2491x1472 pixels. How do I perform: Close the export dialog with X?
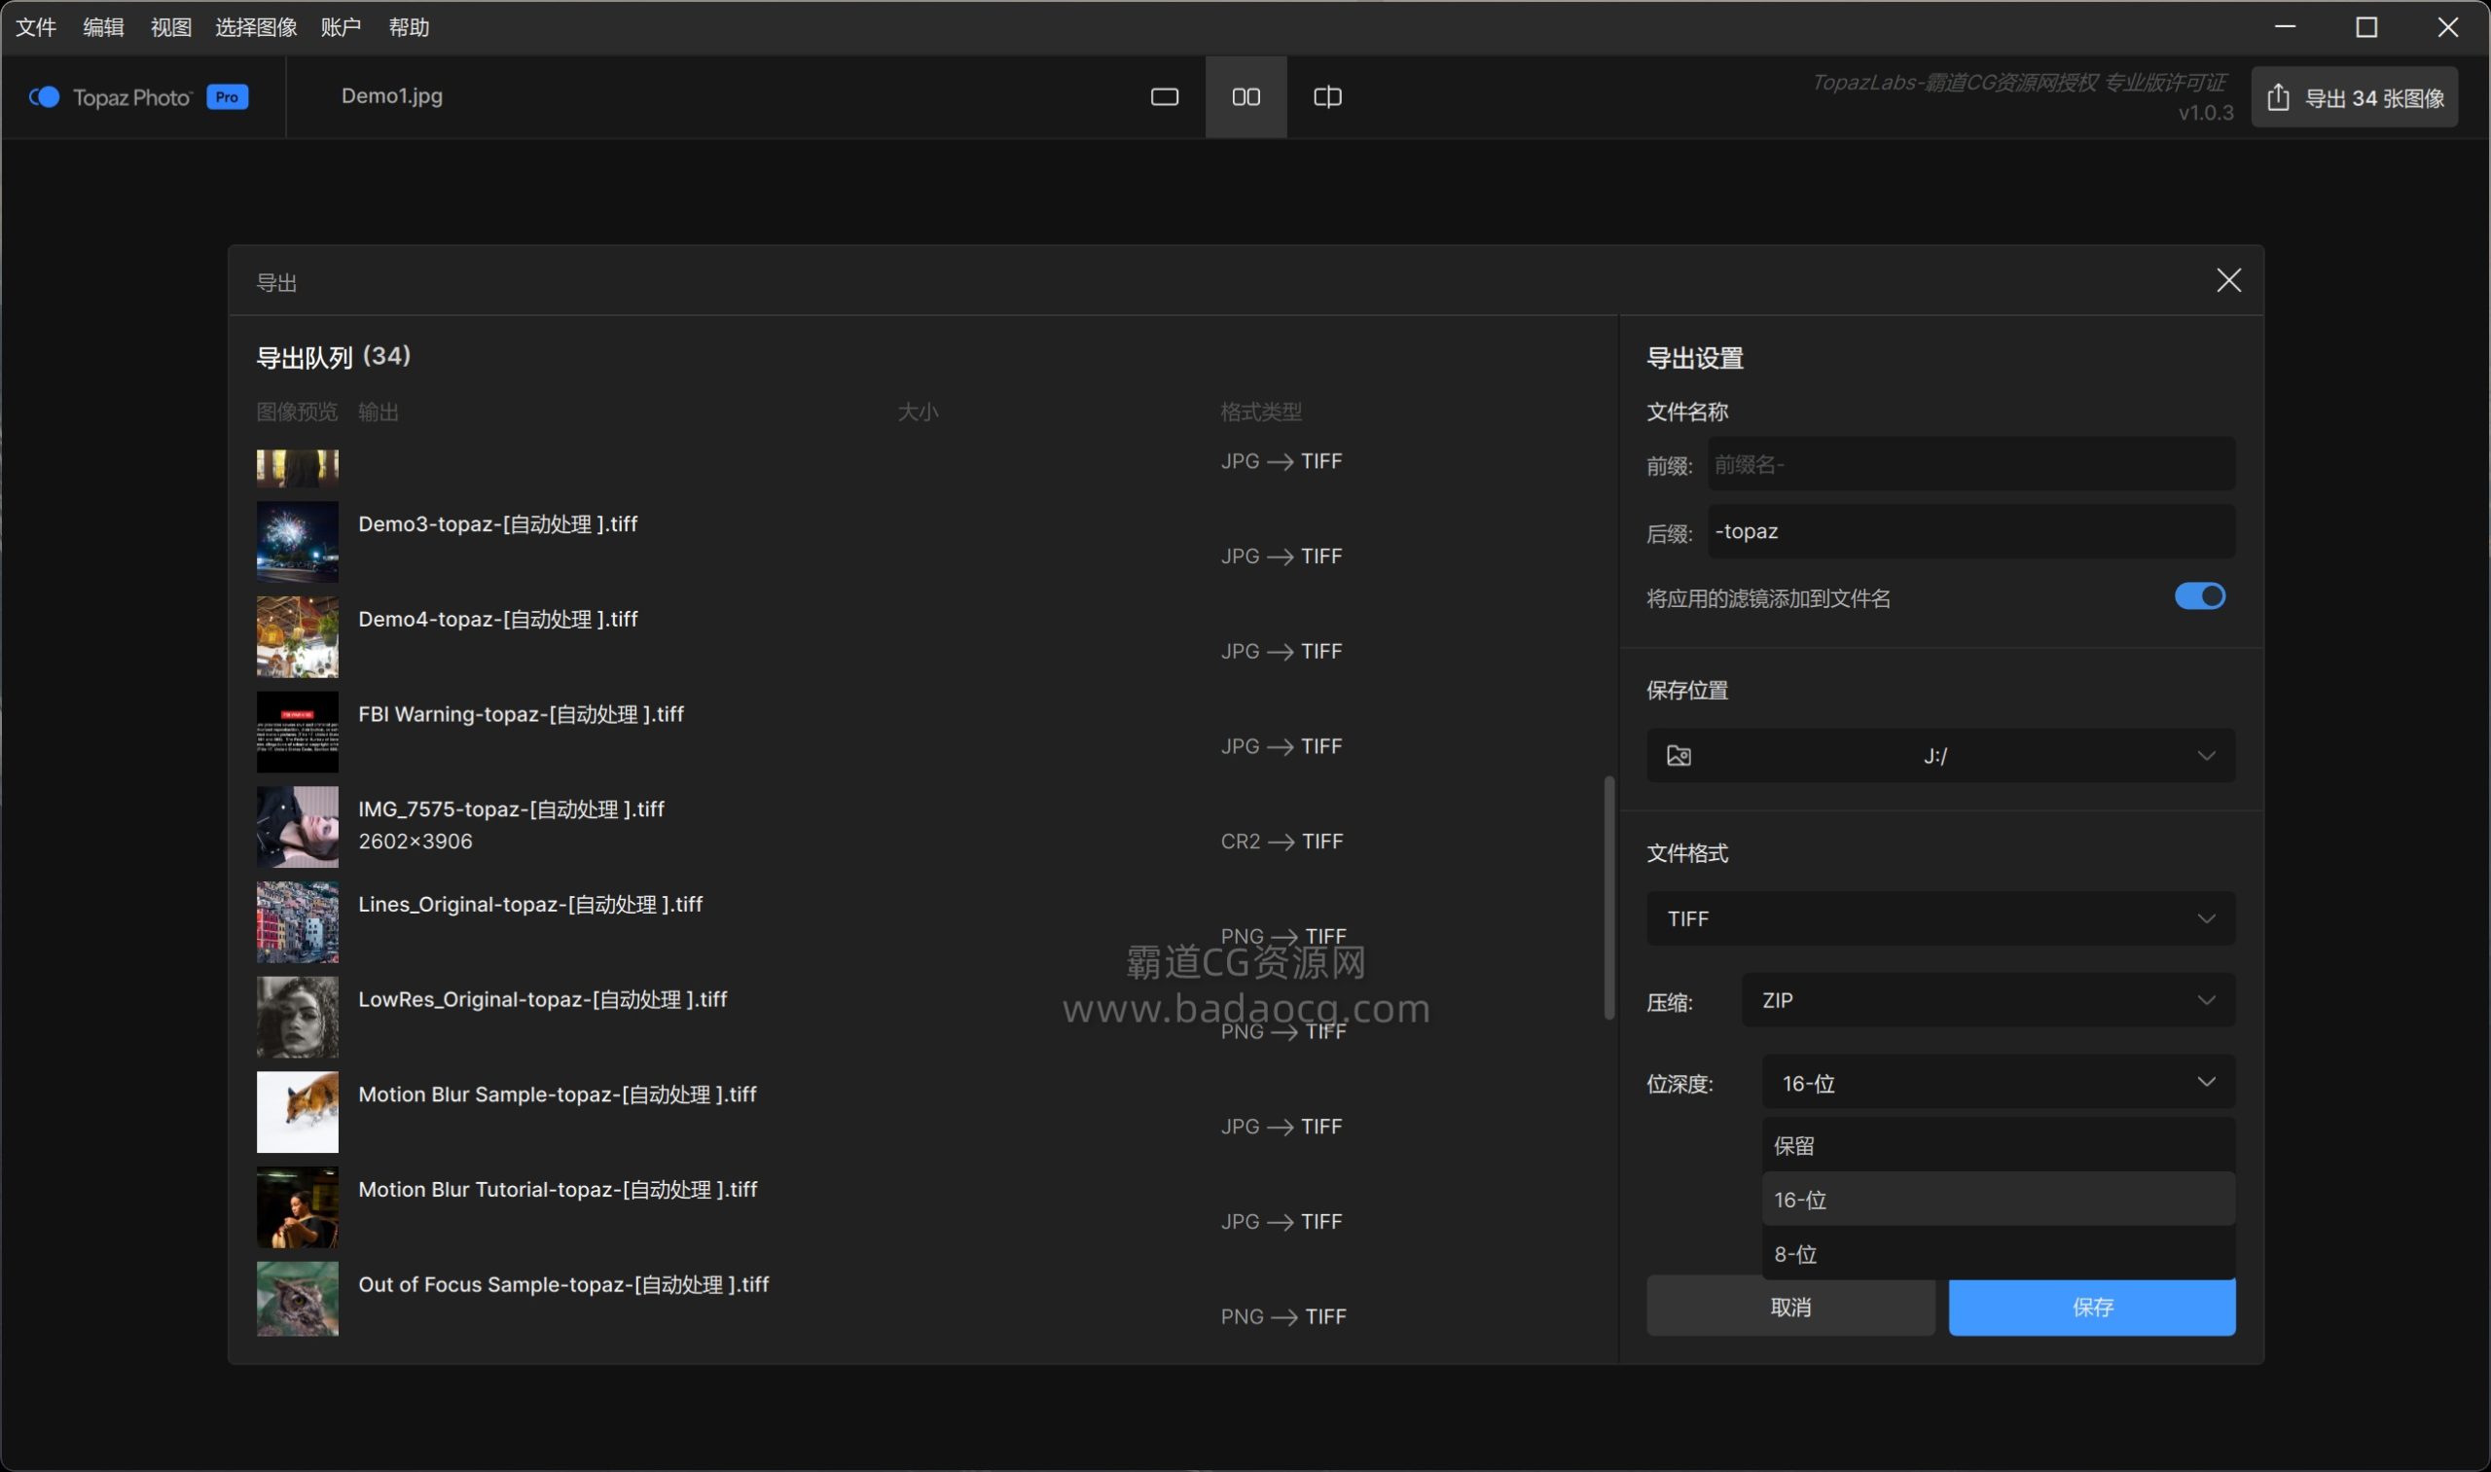[x=2228, y=281]
